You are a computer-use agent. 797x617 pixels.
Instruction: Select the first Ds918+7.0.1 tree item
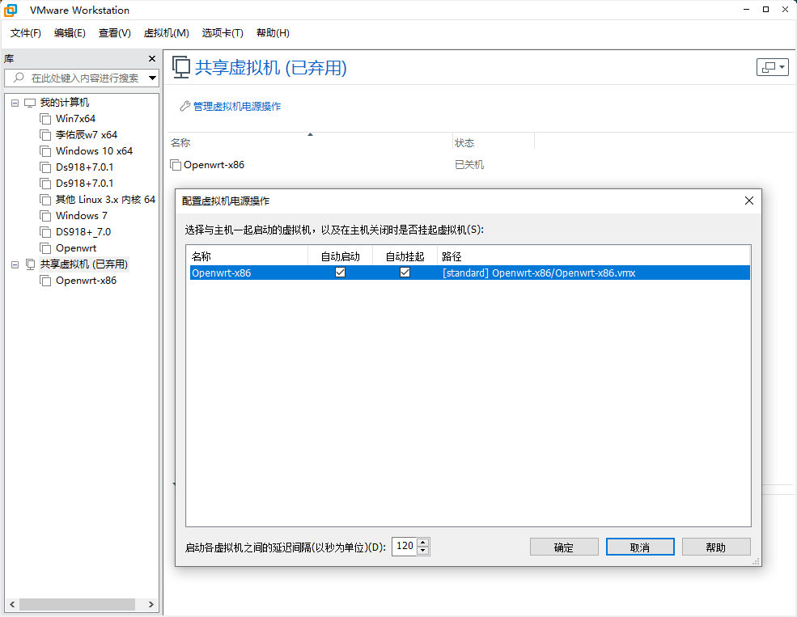point(84,167)
